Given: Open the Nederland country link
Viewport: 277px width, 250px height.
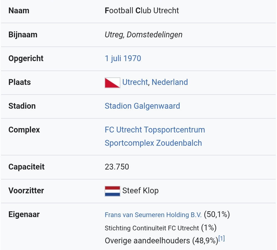Looking at the screenshot, I should point(170,82).
